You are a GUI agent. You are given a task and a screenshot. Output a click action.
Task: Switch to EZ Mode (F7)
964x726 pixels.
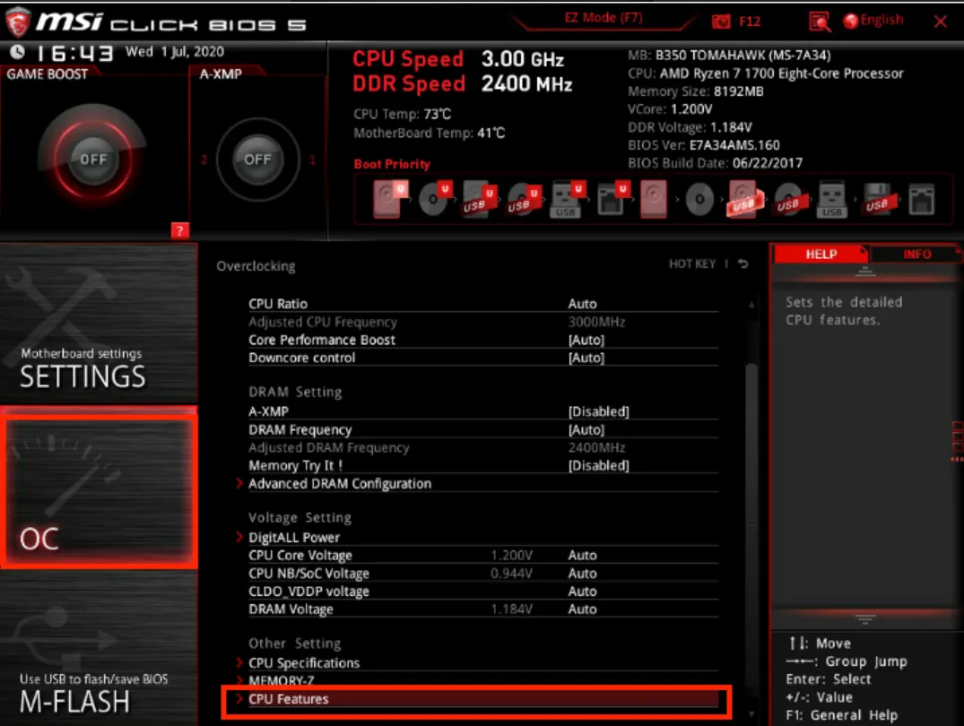point(604,18)
